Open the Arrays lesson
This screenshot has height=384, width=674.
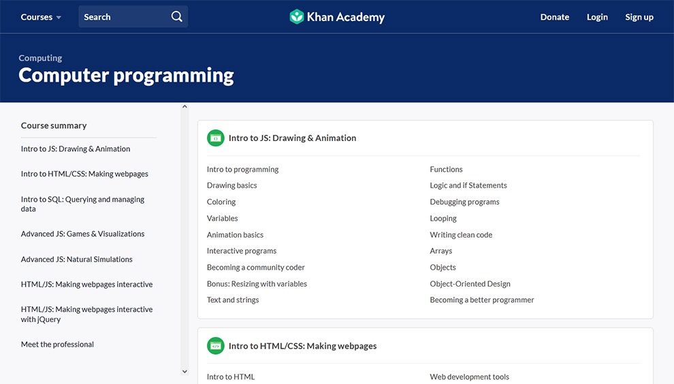[x=440, y=251]
